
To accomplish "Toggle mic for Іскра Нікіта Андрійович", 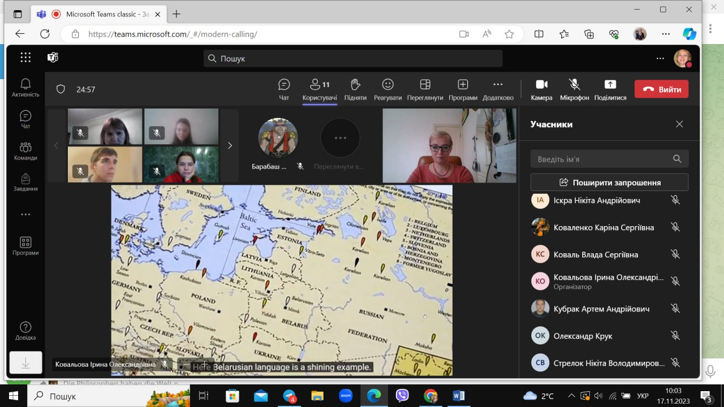I will pyautogui.click(x=675, y=200).
